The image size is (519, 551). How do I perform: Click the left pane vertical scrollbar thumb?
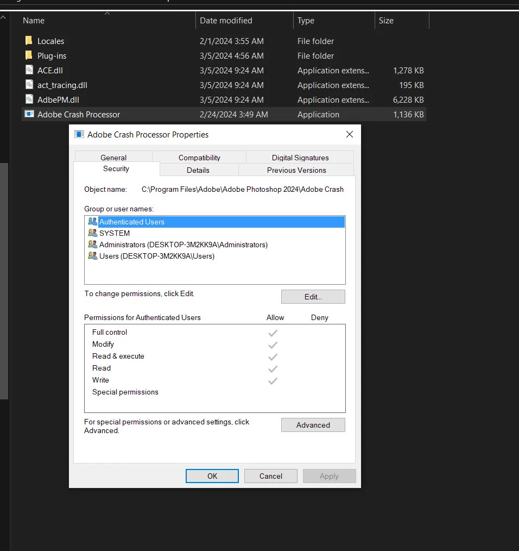tap(4, 281)
